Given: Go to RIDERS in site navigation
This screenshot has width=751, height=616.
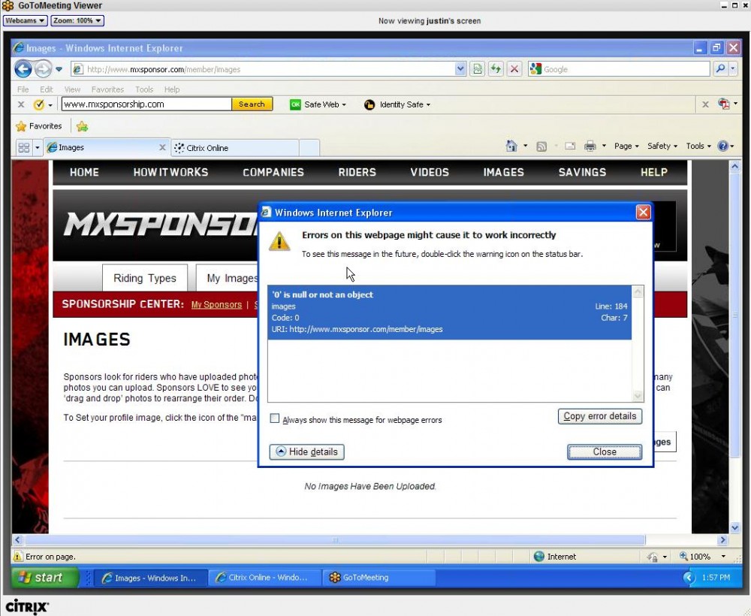Looking at the screenshot, I should (x=357, y=173).
